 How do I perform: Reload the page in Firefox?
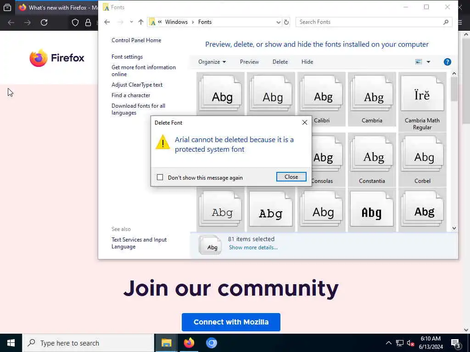pos(44,22)
